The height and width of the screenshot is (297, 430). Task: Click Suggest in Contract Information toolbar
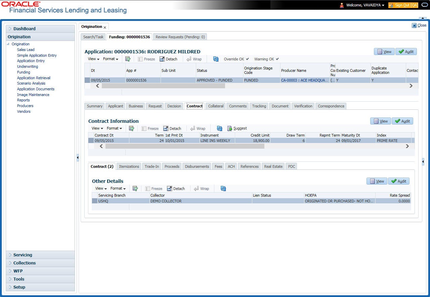[x=237, y=129]
